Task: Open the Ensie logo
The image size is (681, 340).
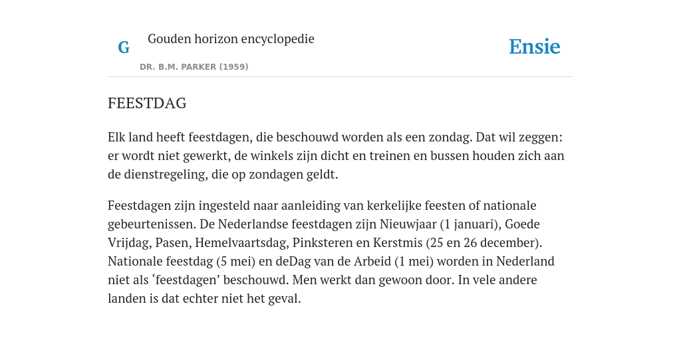Action: 535,46
